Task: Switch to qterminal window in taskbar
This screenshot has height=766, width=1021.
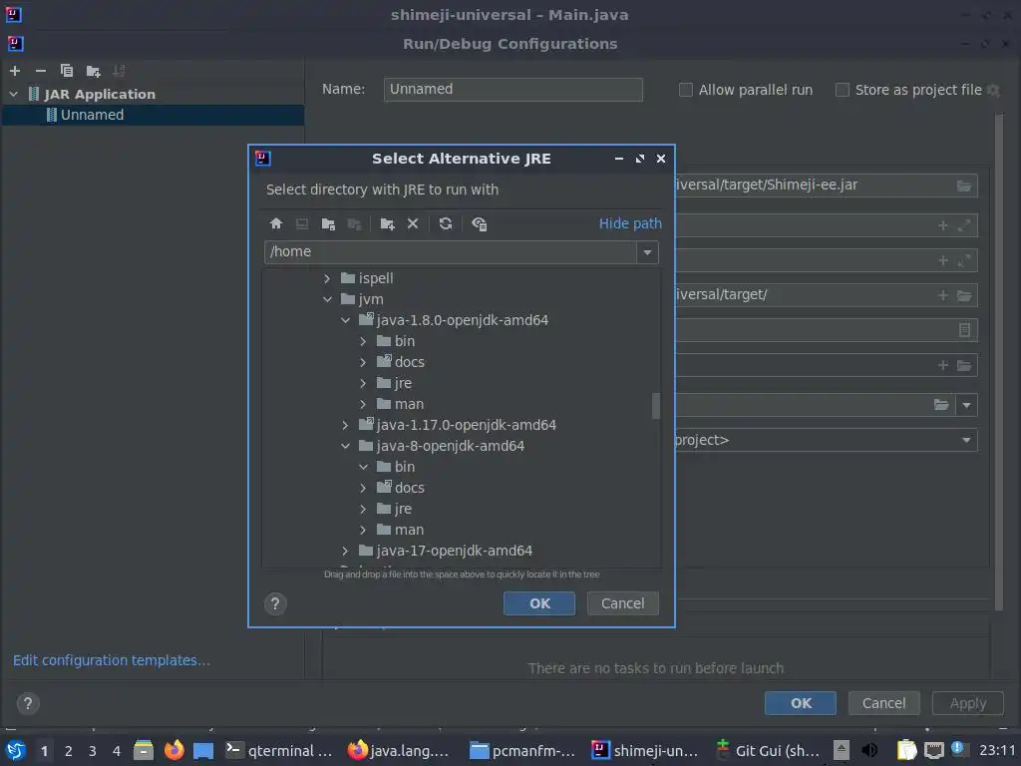Action: point(279,751)
